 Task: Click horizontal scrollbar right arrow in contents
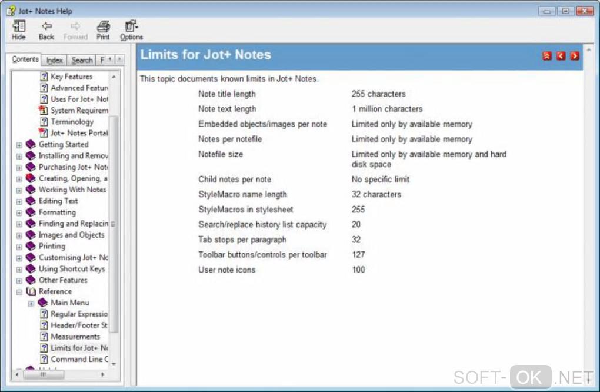102,374
